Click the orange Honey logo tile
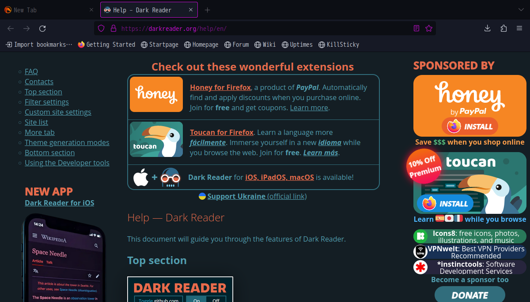Screen dimensions: 530x302 click(156, 94)
